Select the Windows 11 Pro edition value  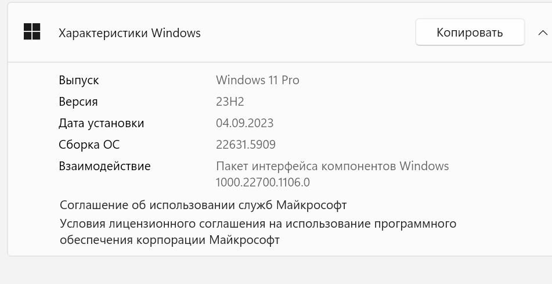click(258, 80)
